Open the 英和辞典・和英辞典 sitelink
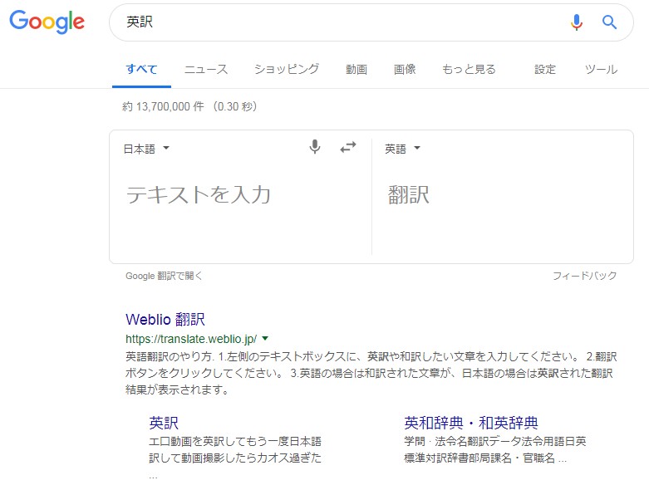649x485 pixels. point(471,423)
